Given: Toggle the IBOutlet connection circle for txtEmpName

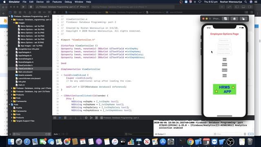Looking at the screenshot, I should pyautogui.click(x=58, y=52).
